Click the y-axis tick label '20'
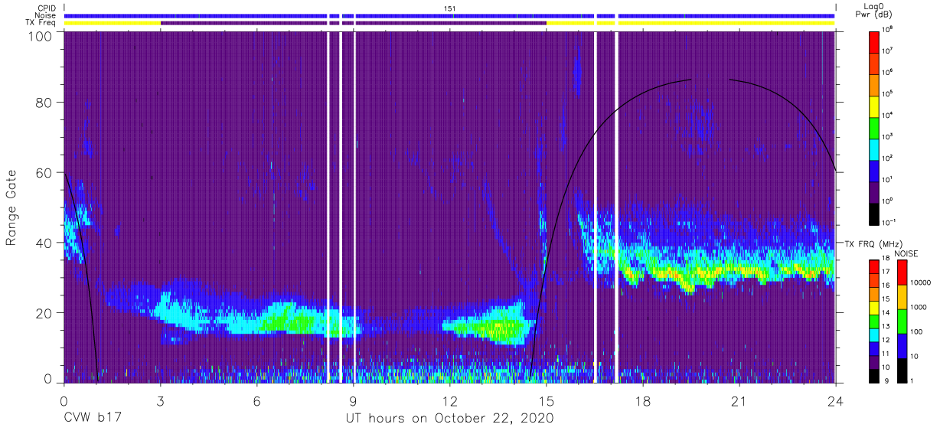Image resolution: width=940 pixels, height=434 pixels. click(x=45, y=313)
